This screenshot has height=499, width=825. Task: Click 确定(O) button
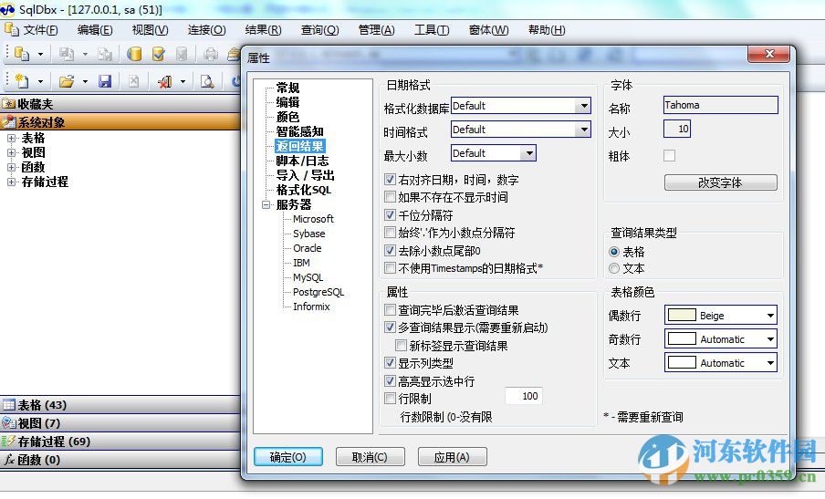[287, 457]
